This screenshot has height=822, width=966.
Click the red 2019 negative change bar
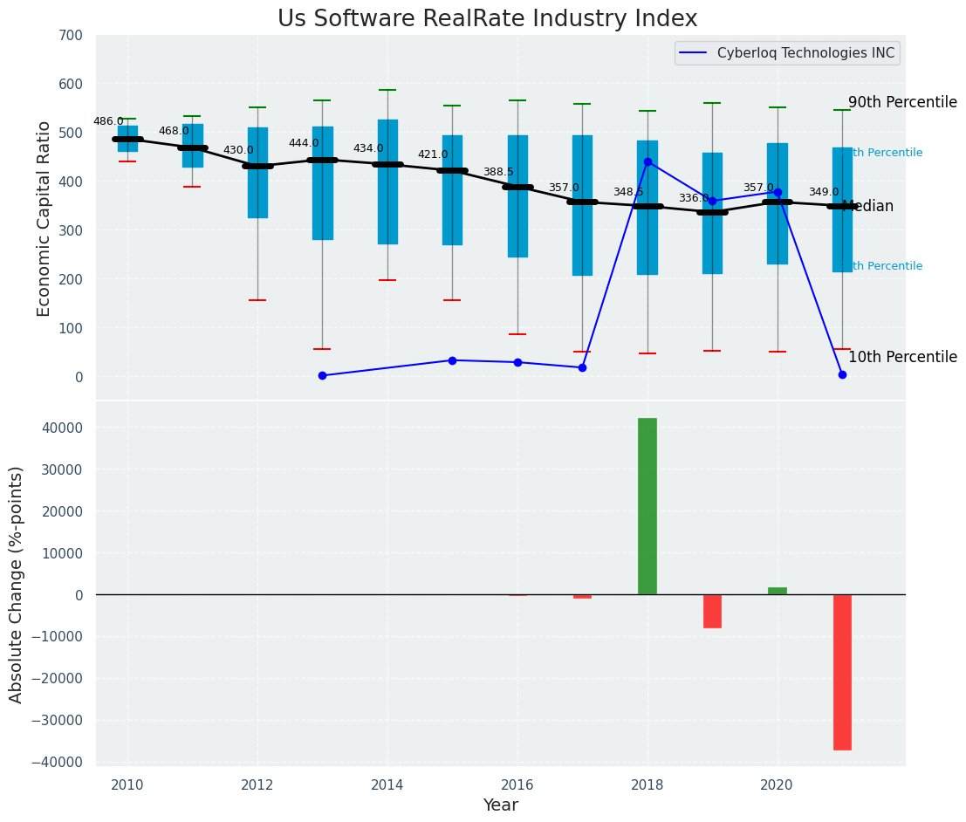tap(713, 611)
